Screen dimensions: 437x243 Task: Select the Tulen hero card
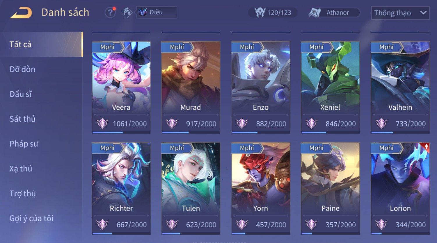pyautogui.click(x=191, y=188)
